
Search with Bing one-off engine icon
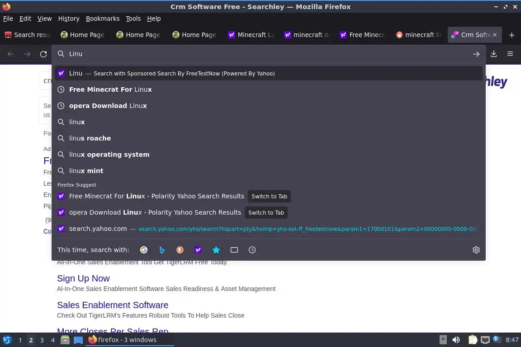click(x=162, y=250)
